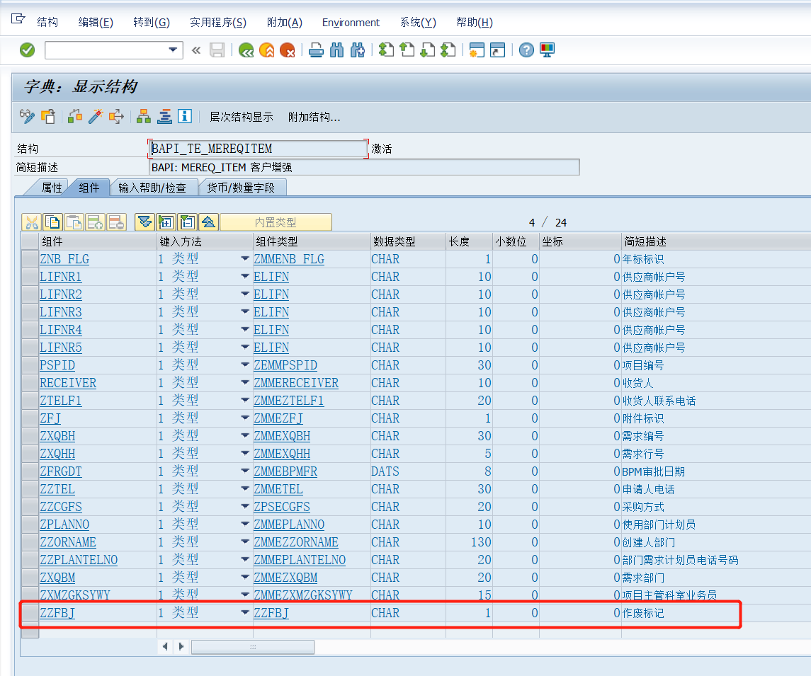Click the information (i) icon in toolbar

tap(184, 116)
